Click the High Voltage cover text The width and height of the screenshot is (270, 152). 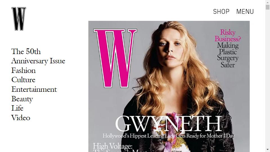(112, 146)
